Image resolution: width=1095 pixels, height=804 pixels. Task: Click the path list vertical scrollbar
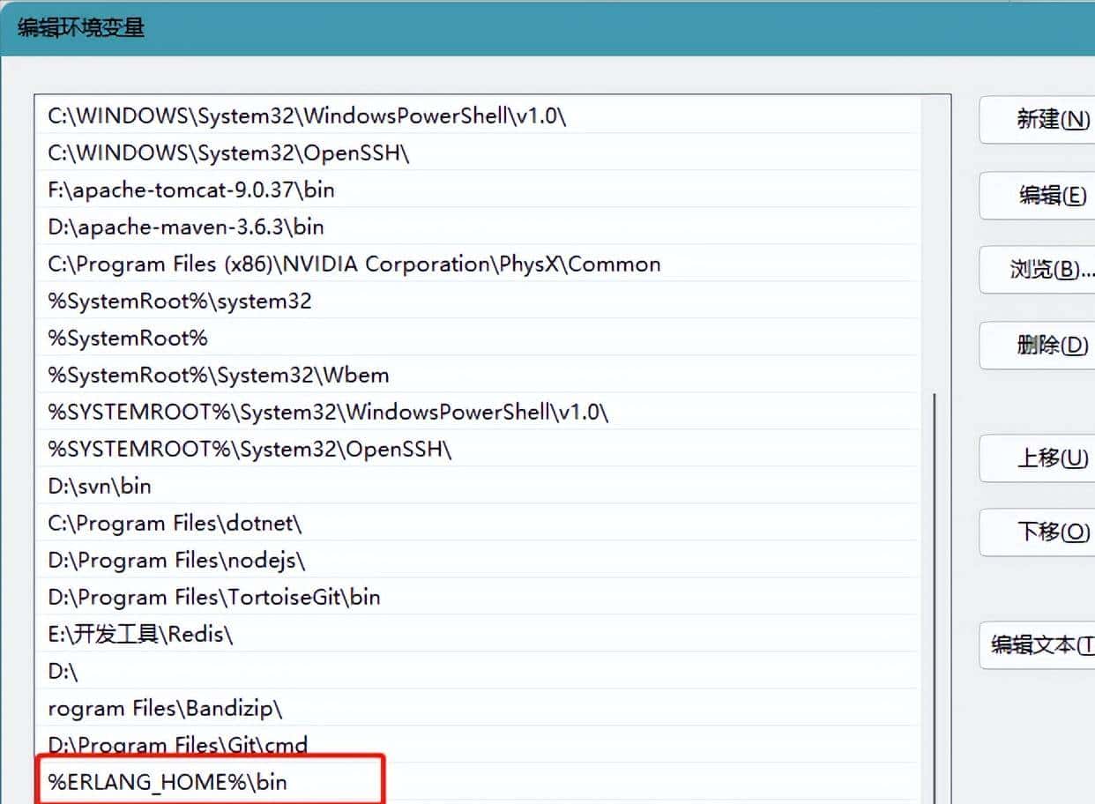[935, 573]
